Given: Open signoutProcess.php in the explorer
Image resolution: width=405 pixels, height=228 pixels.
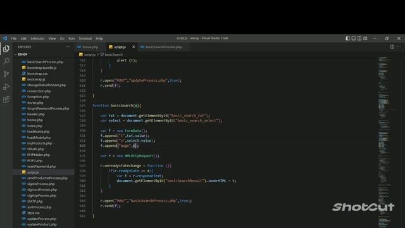Looking at the screenshot, I should 42,189.
